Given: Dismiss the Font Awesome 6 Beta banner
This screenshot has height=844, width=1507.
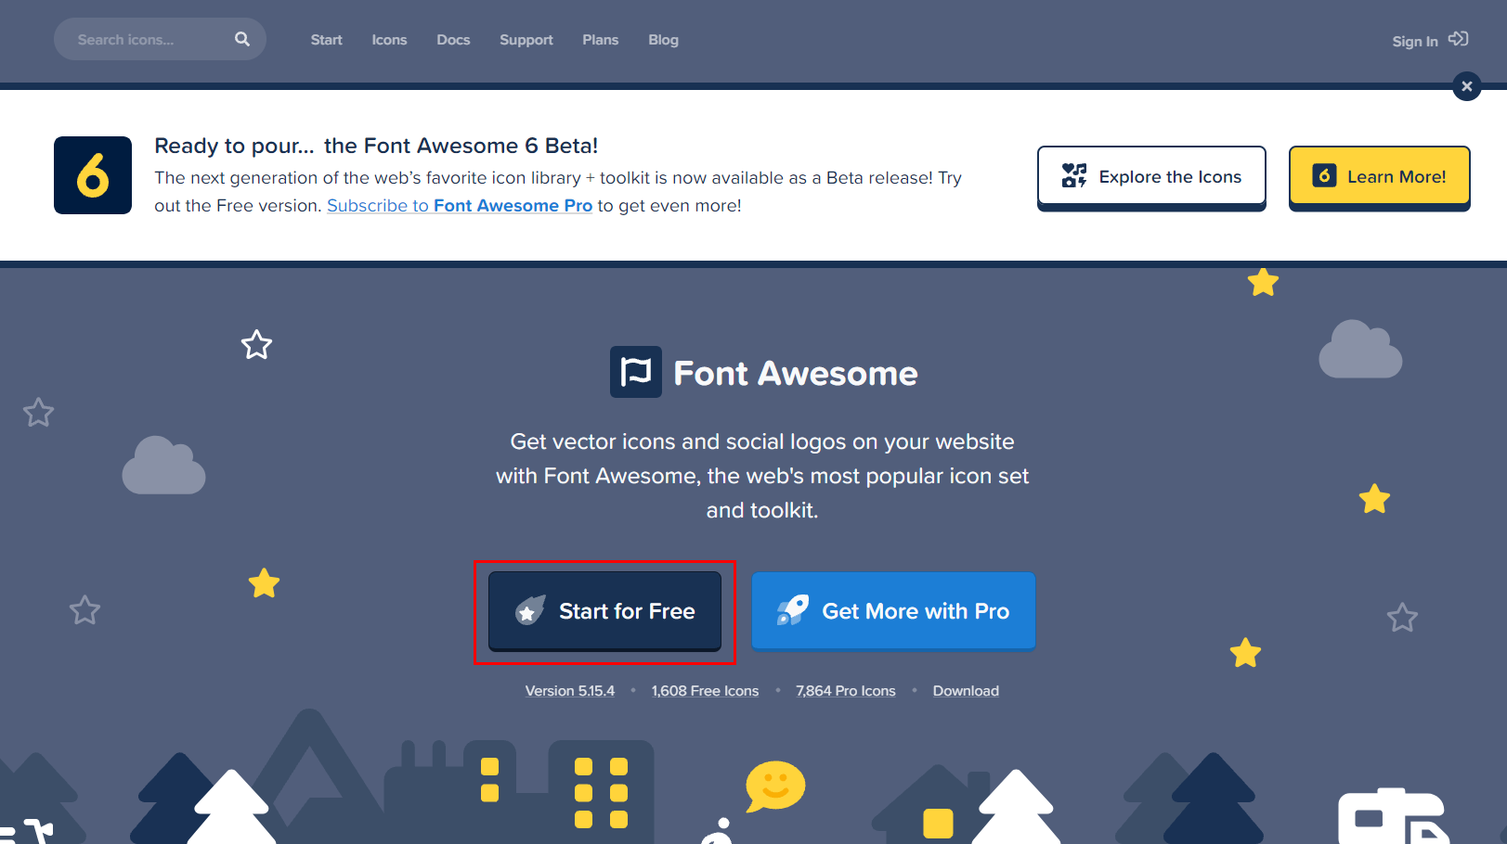Looking at the screenshot, I should [1466, 86].
